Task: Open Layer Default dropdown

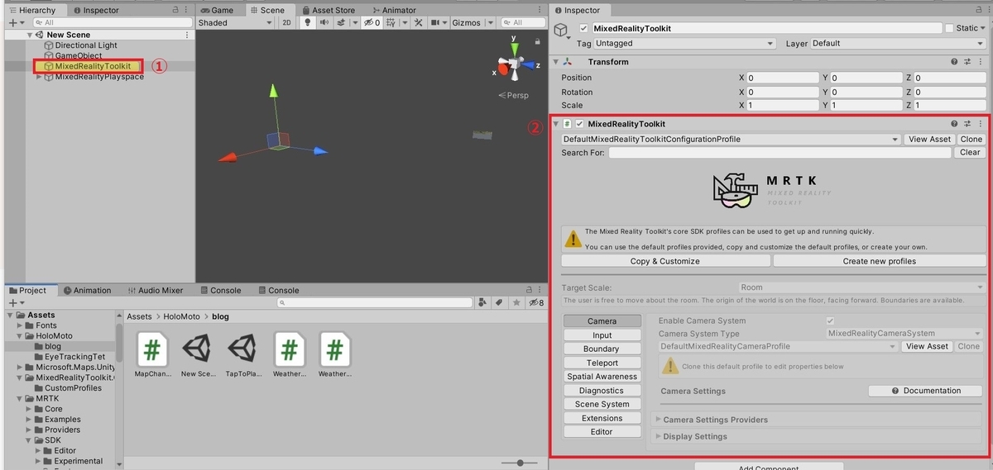Action: coord(898,43)
